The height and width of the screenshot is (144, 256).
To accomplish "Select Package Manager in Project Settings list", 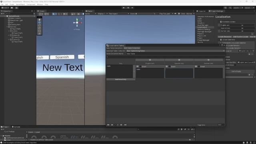I will click(x=204, y=32).
